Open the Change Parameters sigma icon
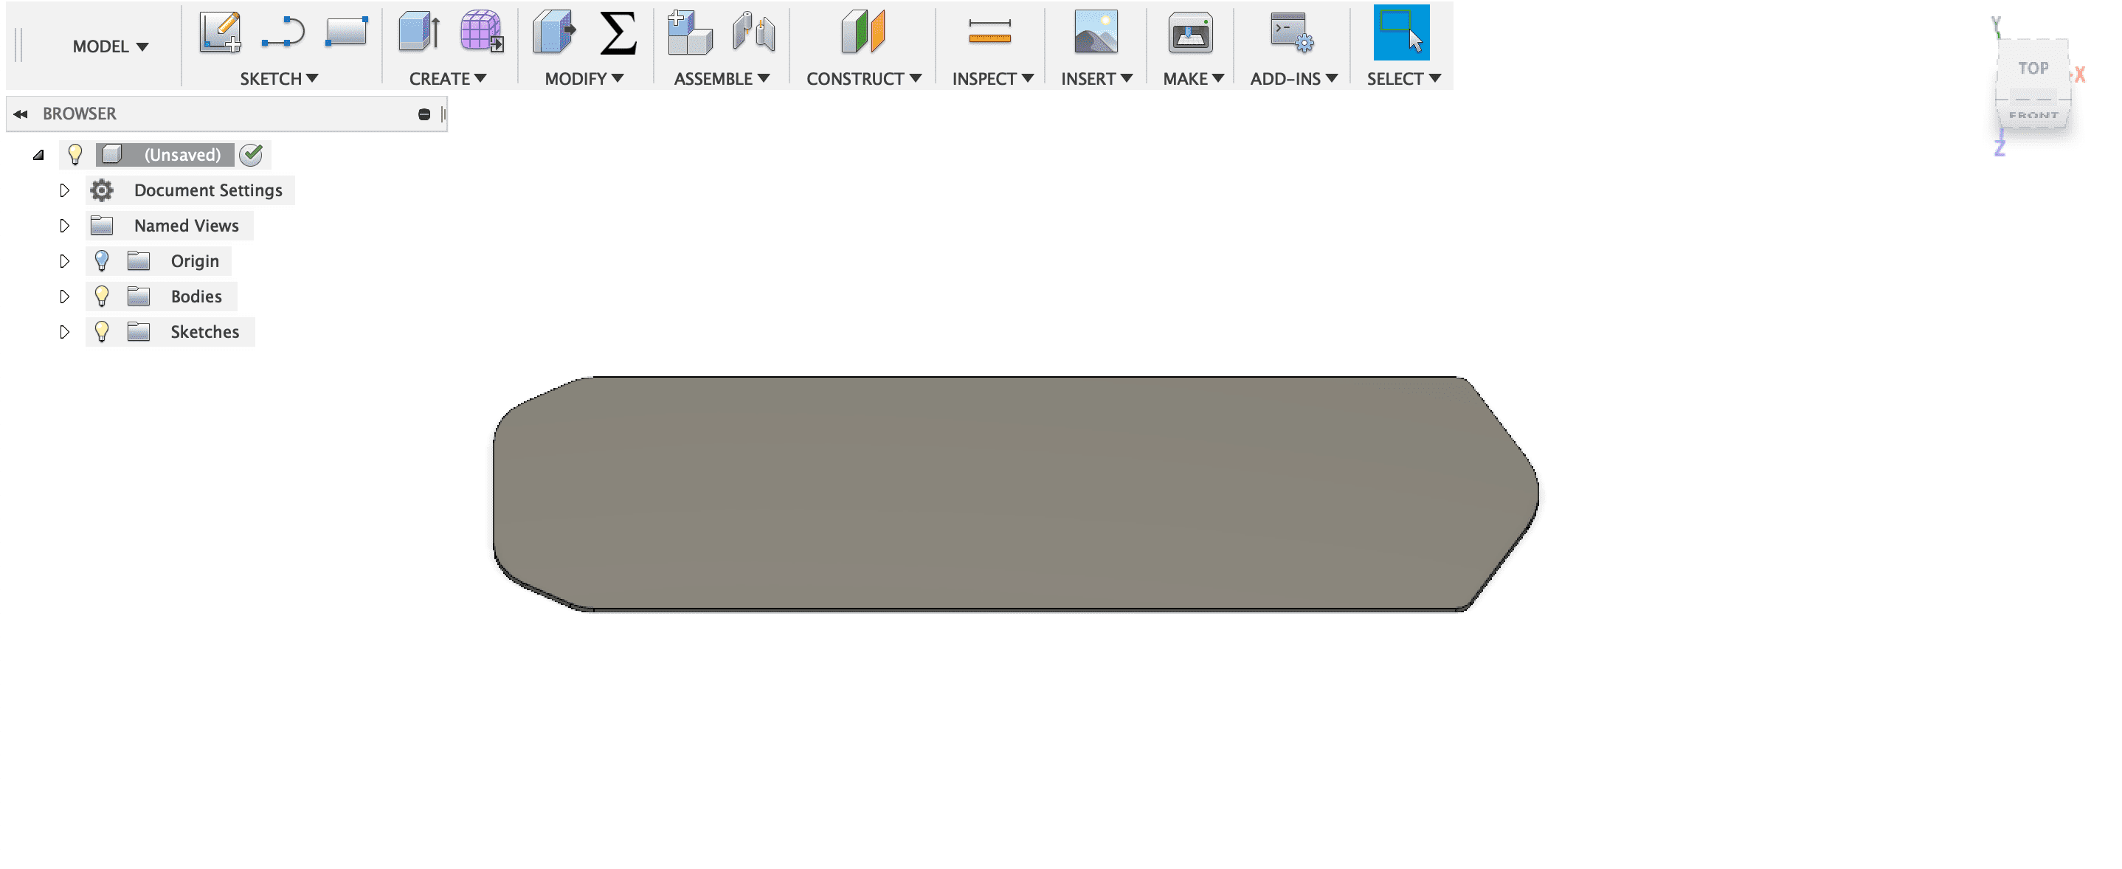The width and height of the screenshot is (2122, 869). (618, 33)
